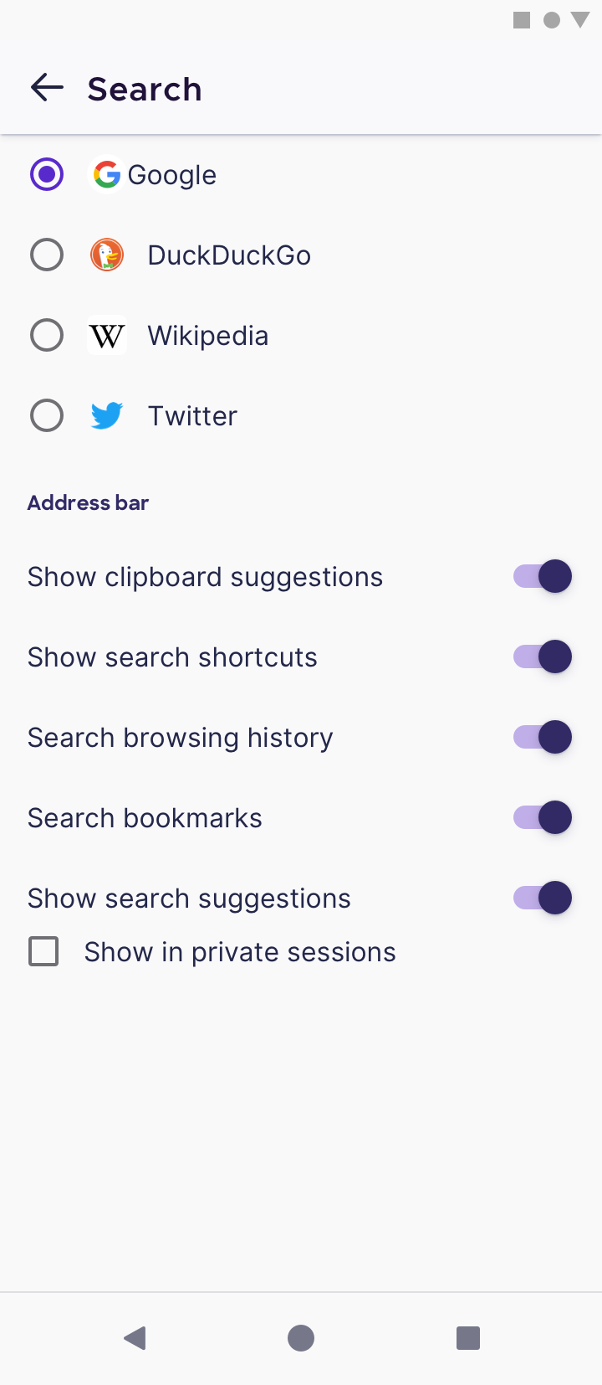
Task: Turn off Show search shortcuts
Action: (542, 656)
